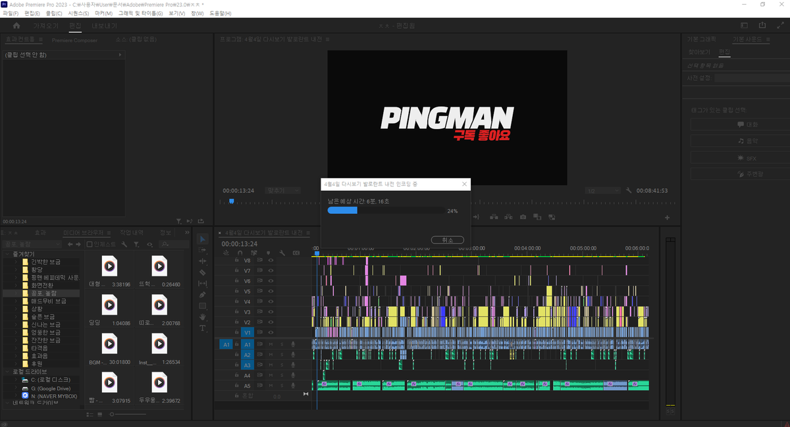Screen dimensions: 790x427
Task: Open program monitor settings wrench
Action: click(x=629, y=190)
